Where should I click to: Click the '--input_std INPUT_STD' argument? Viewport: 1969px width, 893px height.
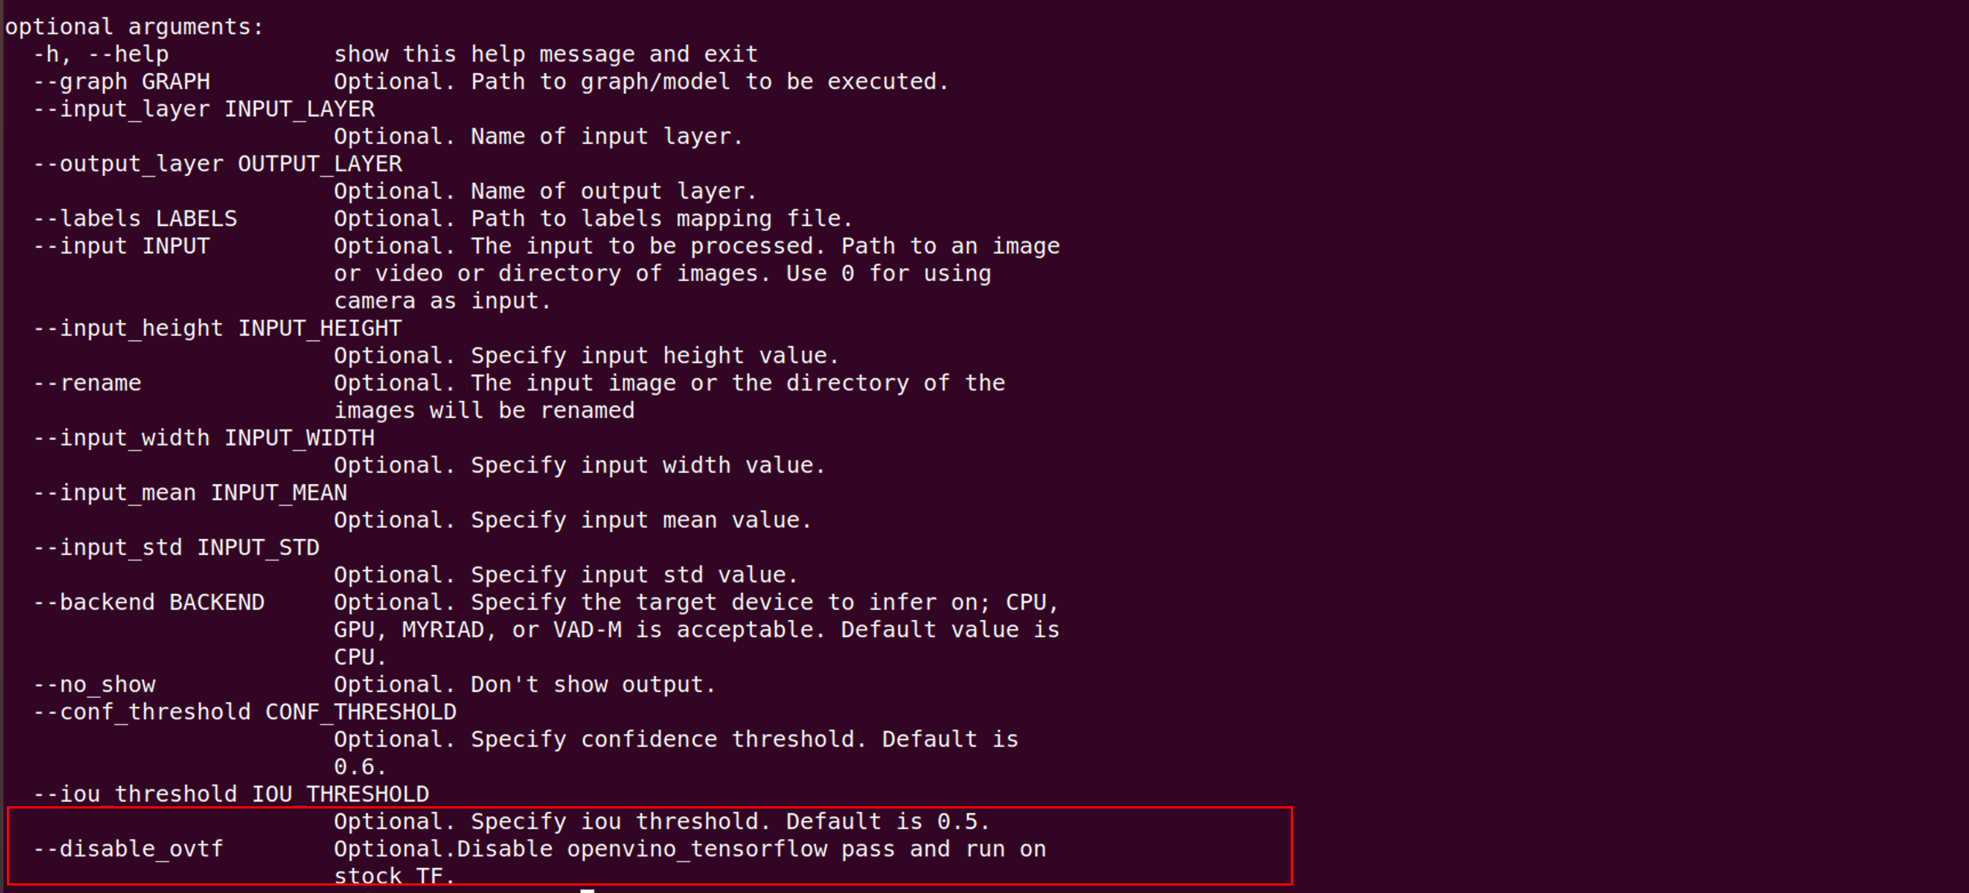[177, 548]
